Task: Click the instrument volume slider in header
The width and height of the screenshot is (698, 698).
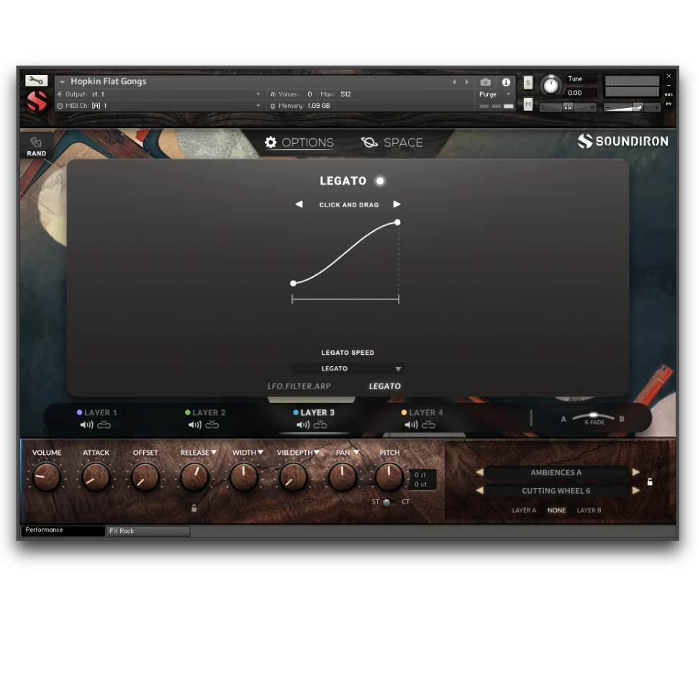Action: 632,108
